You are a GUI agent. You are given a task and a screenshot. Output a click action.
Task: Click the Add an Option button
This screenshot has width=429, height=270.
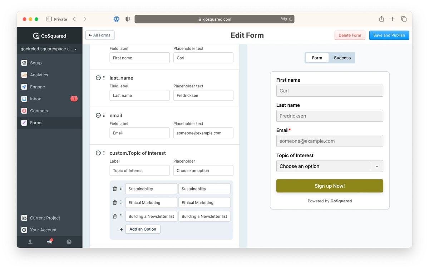(x=143, y=229)
